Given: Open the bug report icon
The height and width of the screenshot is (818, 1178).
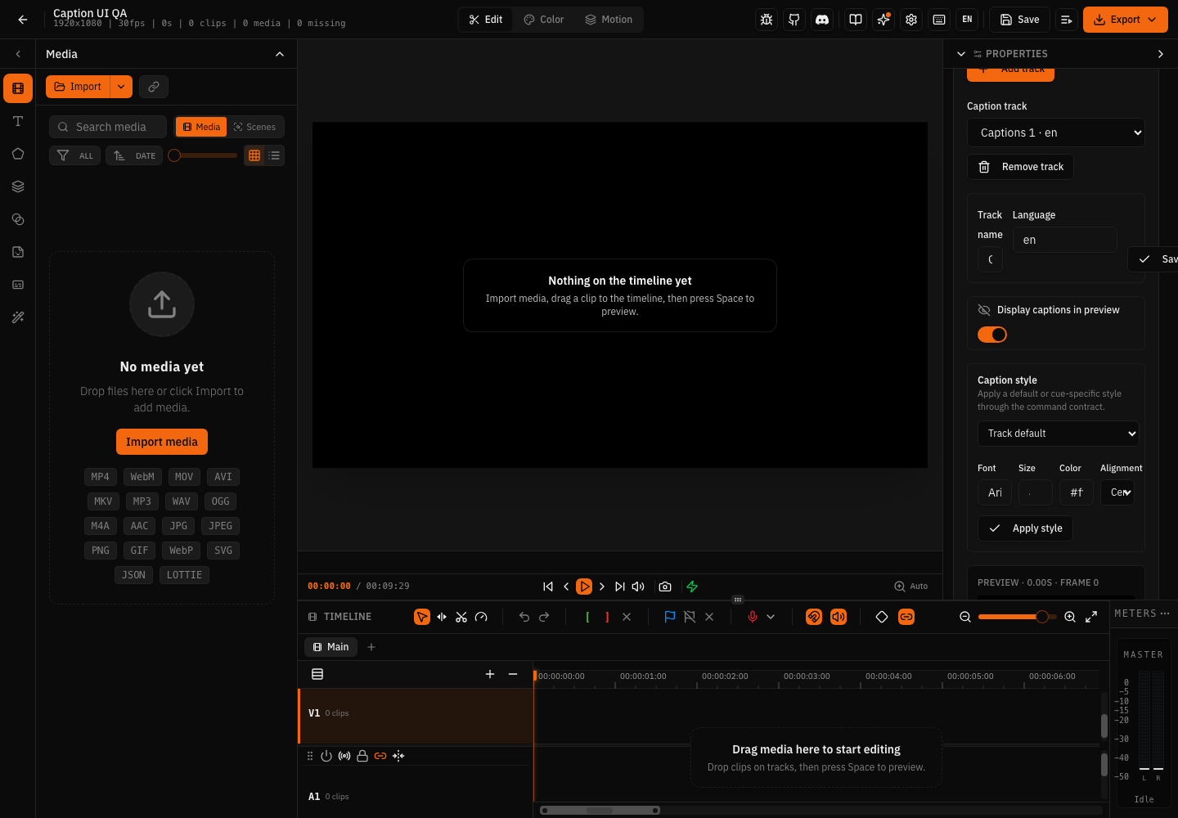Looking at the screenshot, I should tap(767, 20).
